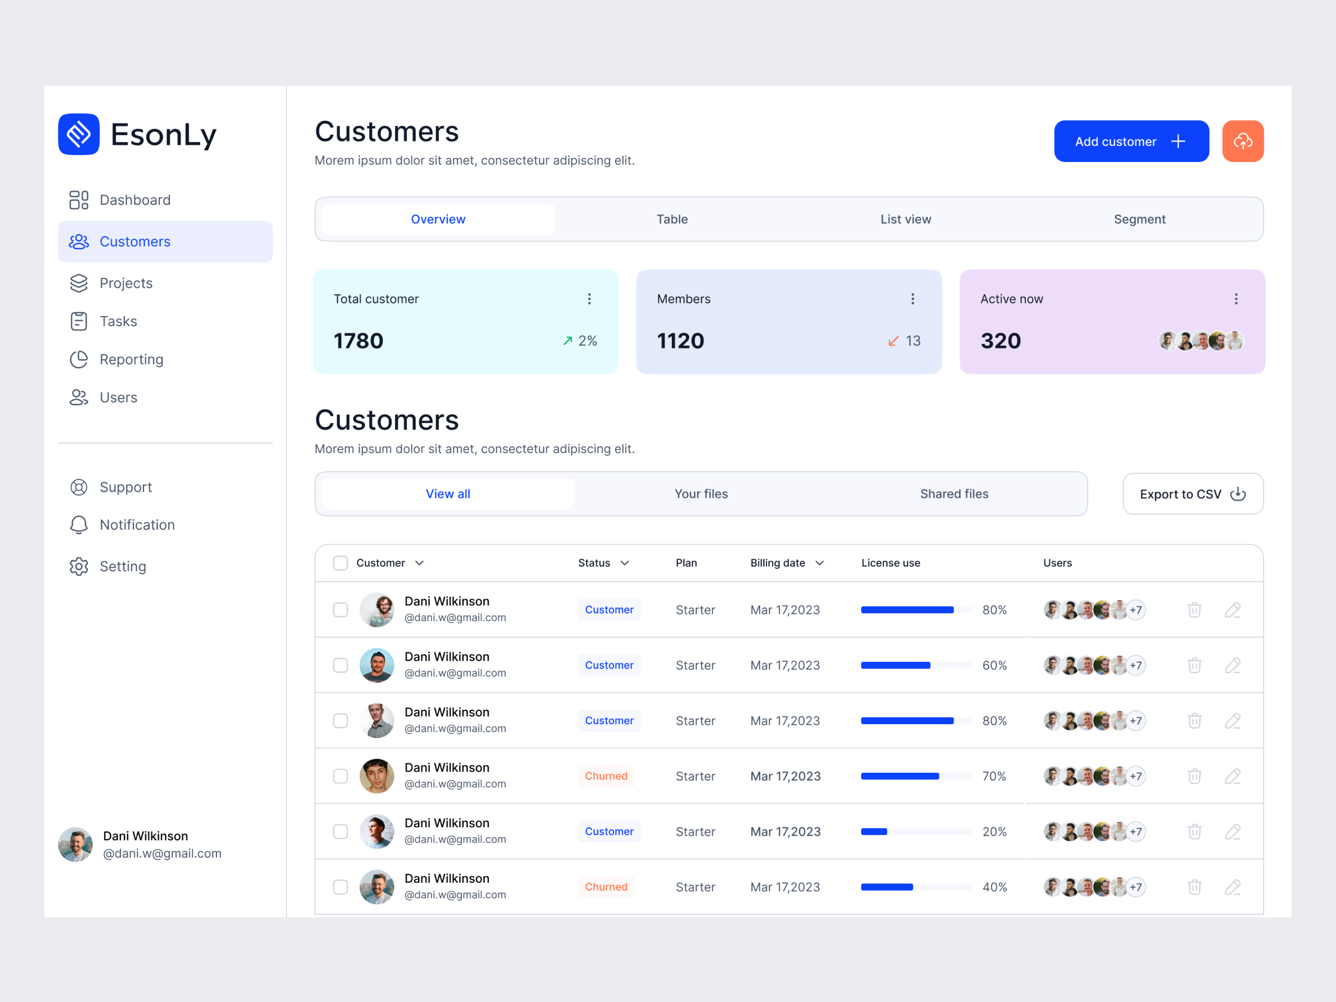1336x1002 pixels.
Task: Click the Add customer button
Action: click(1131, 141)
